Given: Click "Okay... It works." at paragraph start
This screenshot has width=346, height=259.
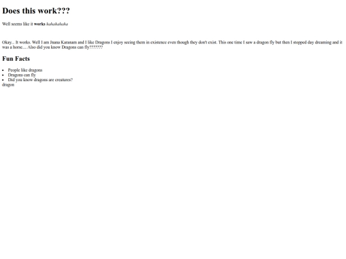Looking at the screenshot, I should (x=16, y=42).
